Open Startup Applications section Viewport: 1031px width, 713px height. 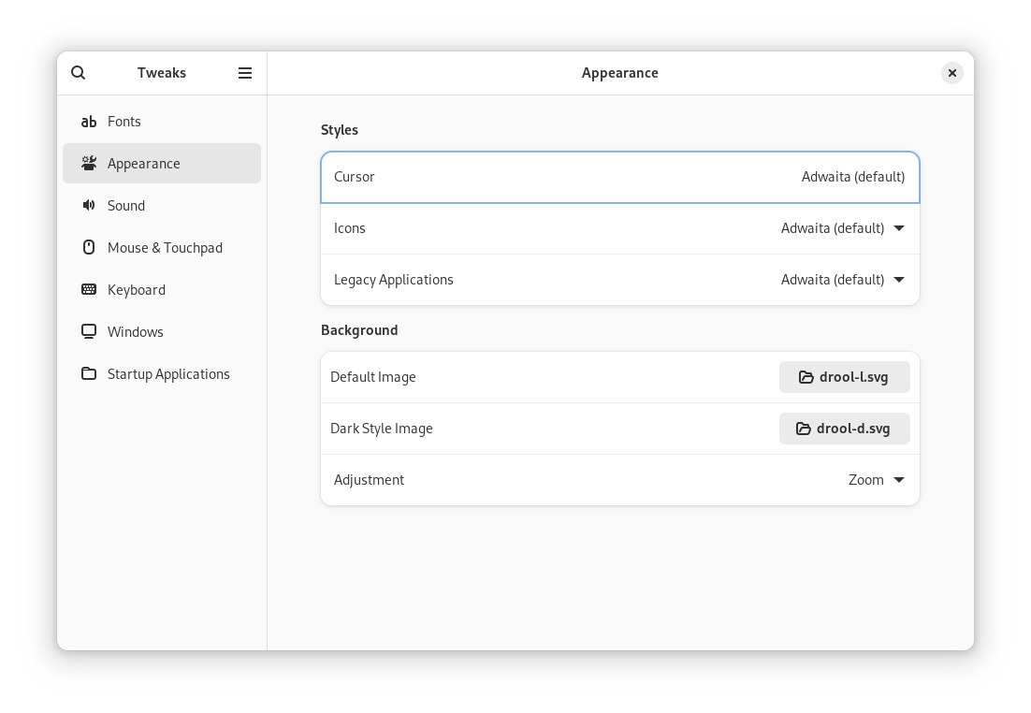point(162,374)
